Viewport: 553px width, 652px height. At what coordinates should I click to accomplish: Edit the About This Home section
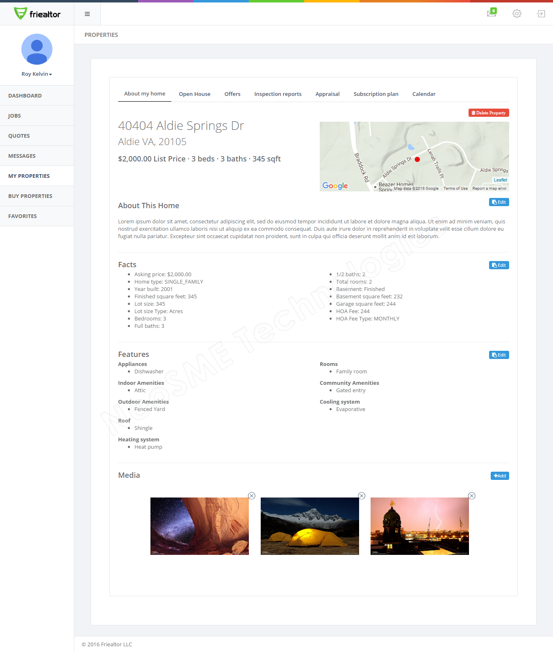click(x=498, y=202)
